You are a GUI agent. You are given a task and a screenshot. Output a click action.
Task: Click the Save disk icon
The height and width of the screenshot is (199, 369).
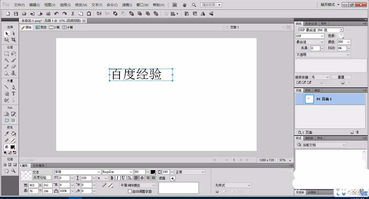(x=16, y=14)
